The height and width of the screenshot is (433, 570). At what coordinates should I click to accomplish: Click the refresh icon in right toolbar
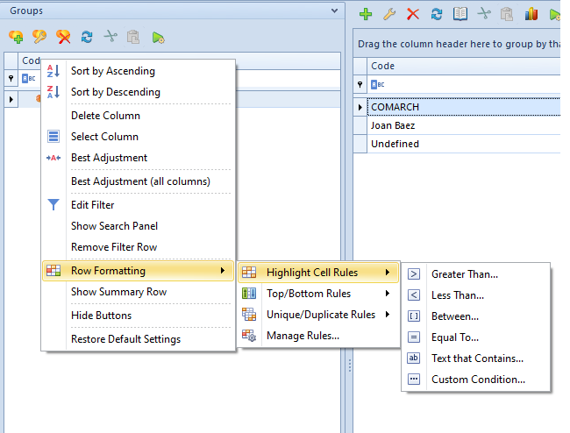coord(437,14)
